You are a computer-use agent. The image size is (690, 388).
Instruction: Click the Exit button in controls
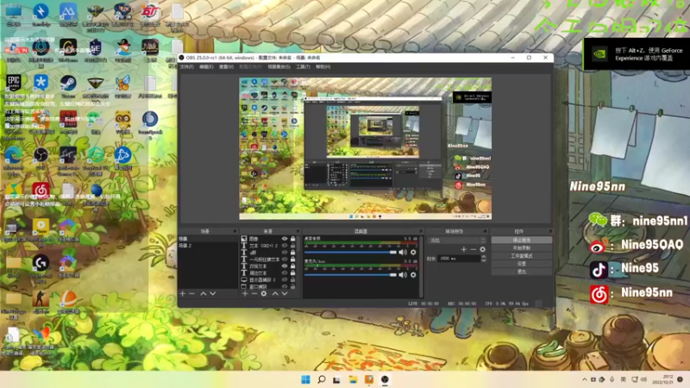[x=522, y=272]
